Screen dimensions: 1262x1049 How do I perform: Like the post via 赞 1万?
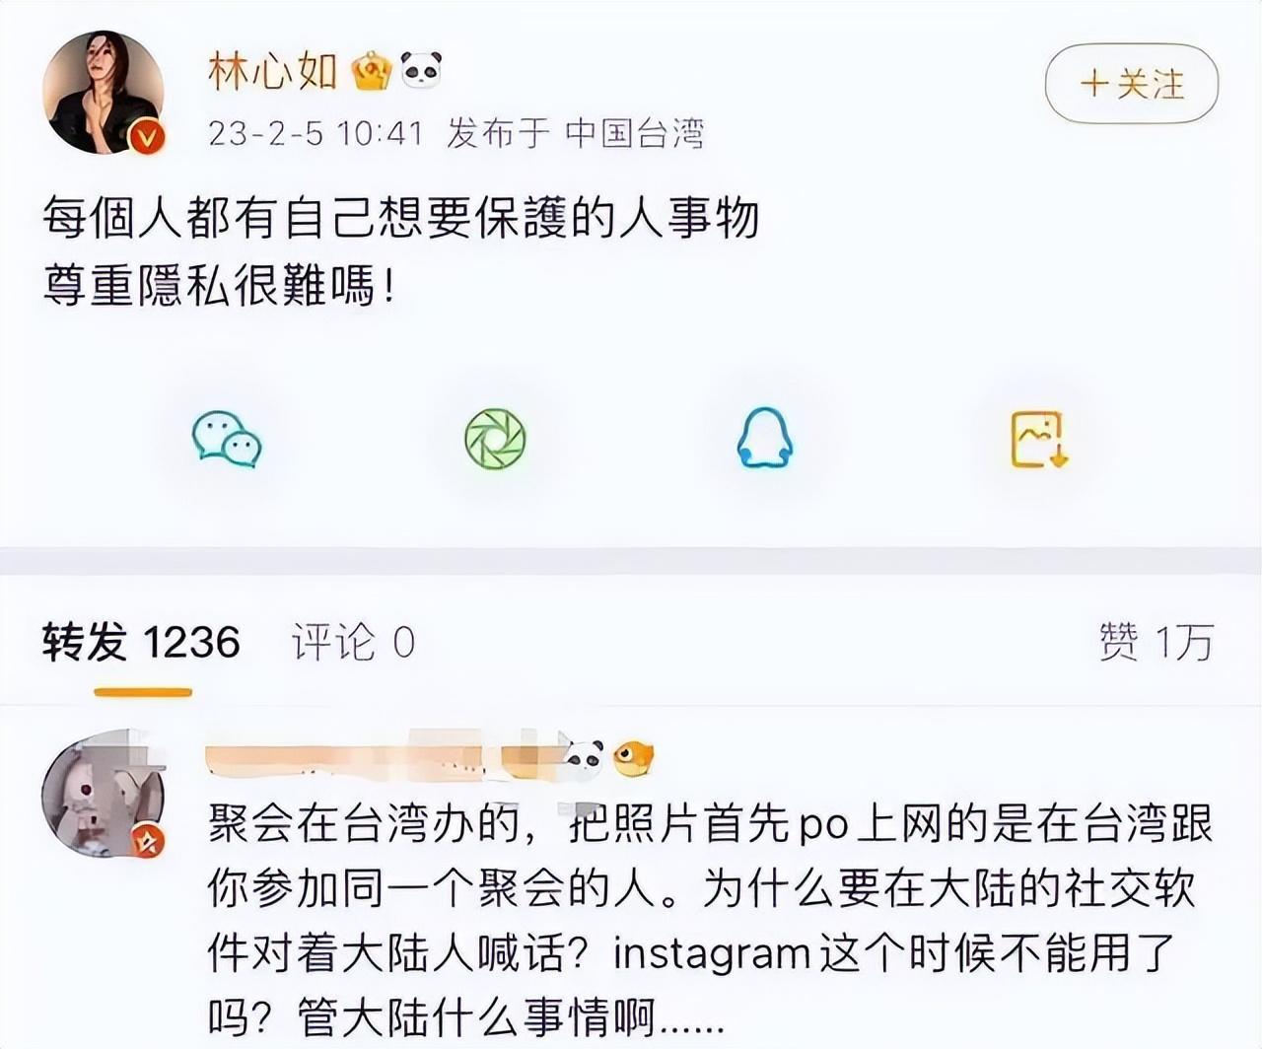coord(1156,643)
